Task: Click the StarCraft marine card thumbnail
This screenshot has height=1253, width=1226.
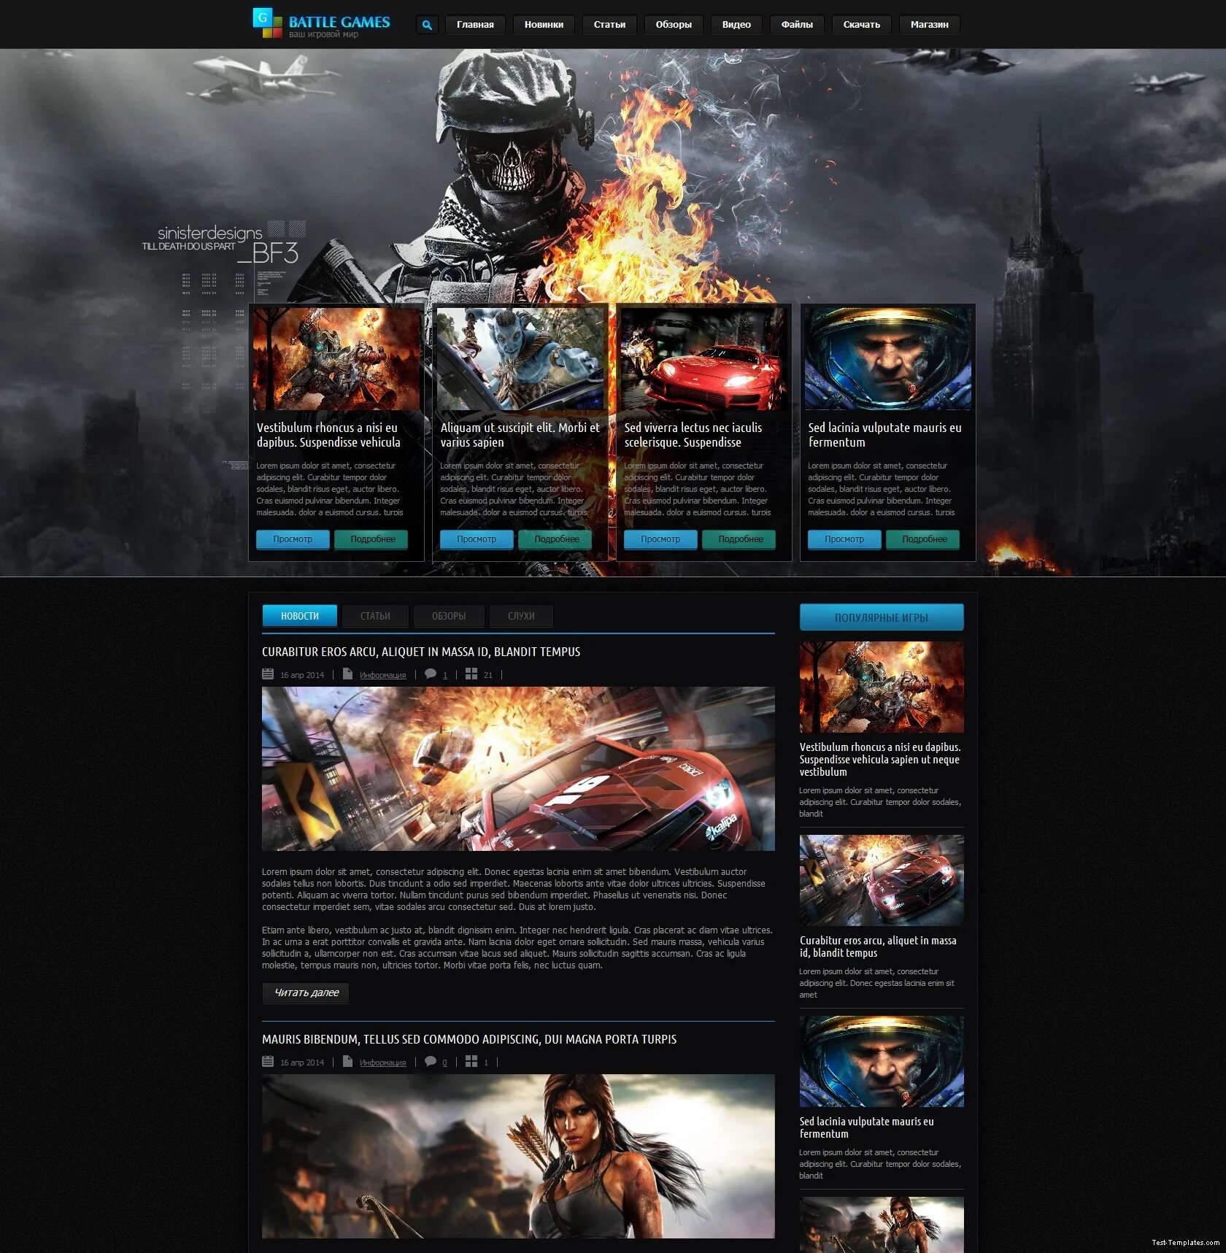Action: 888,358
